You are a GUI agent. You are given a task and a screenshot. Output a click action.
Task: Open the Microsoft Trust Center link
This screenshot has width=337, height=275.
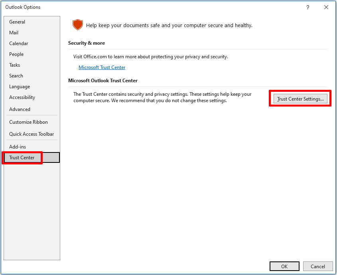102,67
